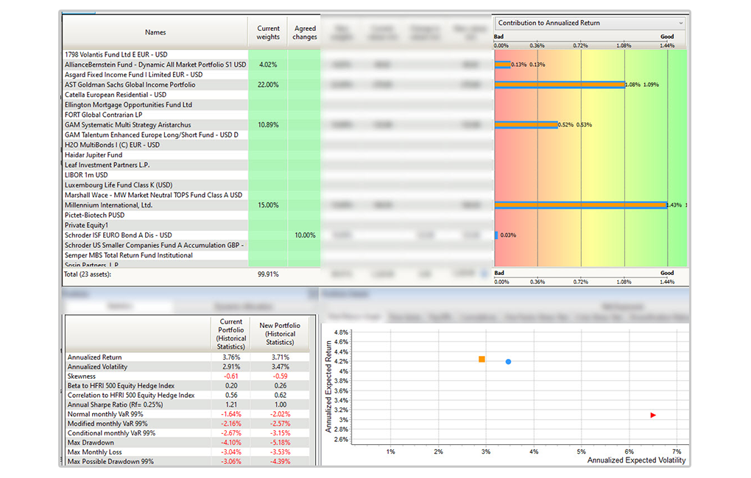
Task: Open the Contribution to Annualized Return dropdown
Action: click(x=590, y=23)
